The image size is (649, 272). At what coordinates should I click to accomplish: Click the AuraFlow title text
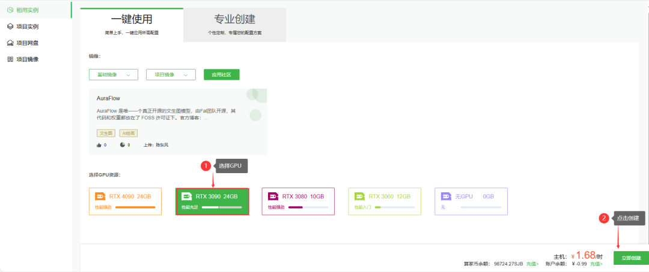[108, 99]
